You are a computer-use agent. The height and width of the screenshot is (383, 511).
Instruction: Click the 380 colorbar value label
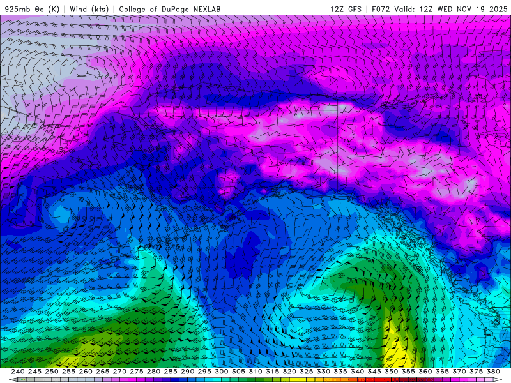[x=493, y=372]
